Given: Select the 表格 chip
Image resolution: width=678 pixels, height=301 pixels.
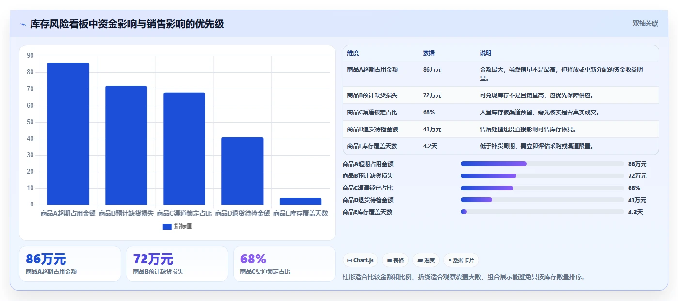Looking at the screenshot, I should click(395, 260).
